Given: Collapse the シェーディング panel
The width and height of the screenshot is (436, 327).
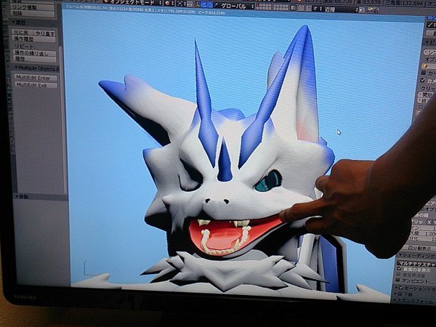Looking at the screenshot, I should click(416, 256).
